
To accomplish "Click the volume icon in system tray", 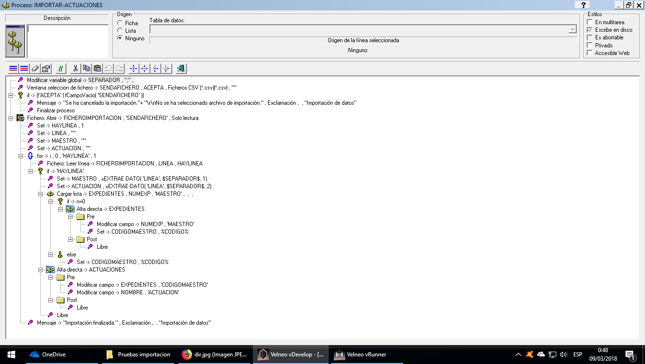I will coord(563,355).
